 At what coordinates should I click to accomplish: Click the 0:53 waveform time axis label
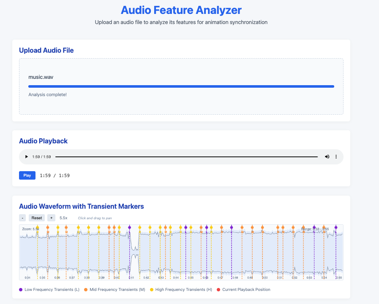click(x=309, y=278)
